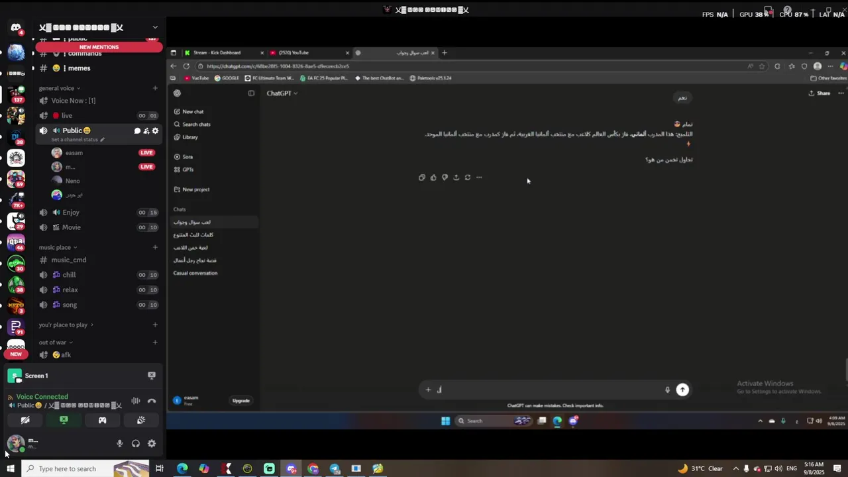Open Task View on Windows taskbar
848x477 pixels.
(x=160, y=469)
